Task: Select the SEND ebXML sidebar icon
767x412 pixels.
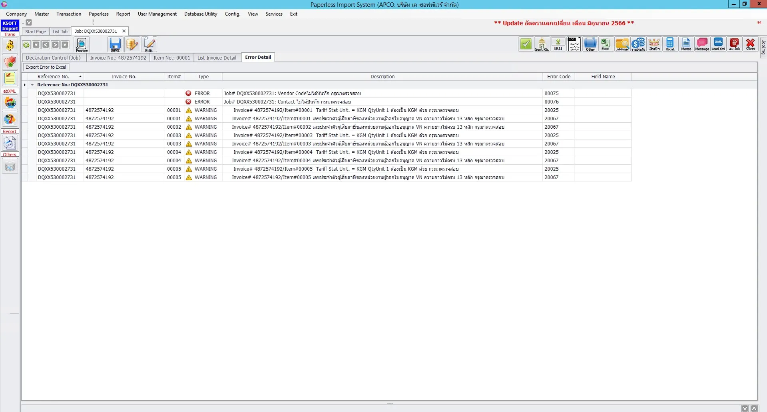Action: (x=10, y=103)
